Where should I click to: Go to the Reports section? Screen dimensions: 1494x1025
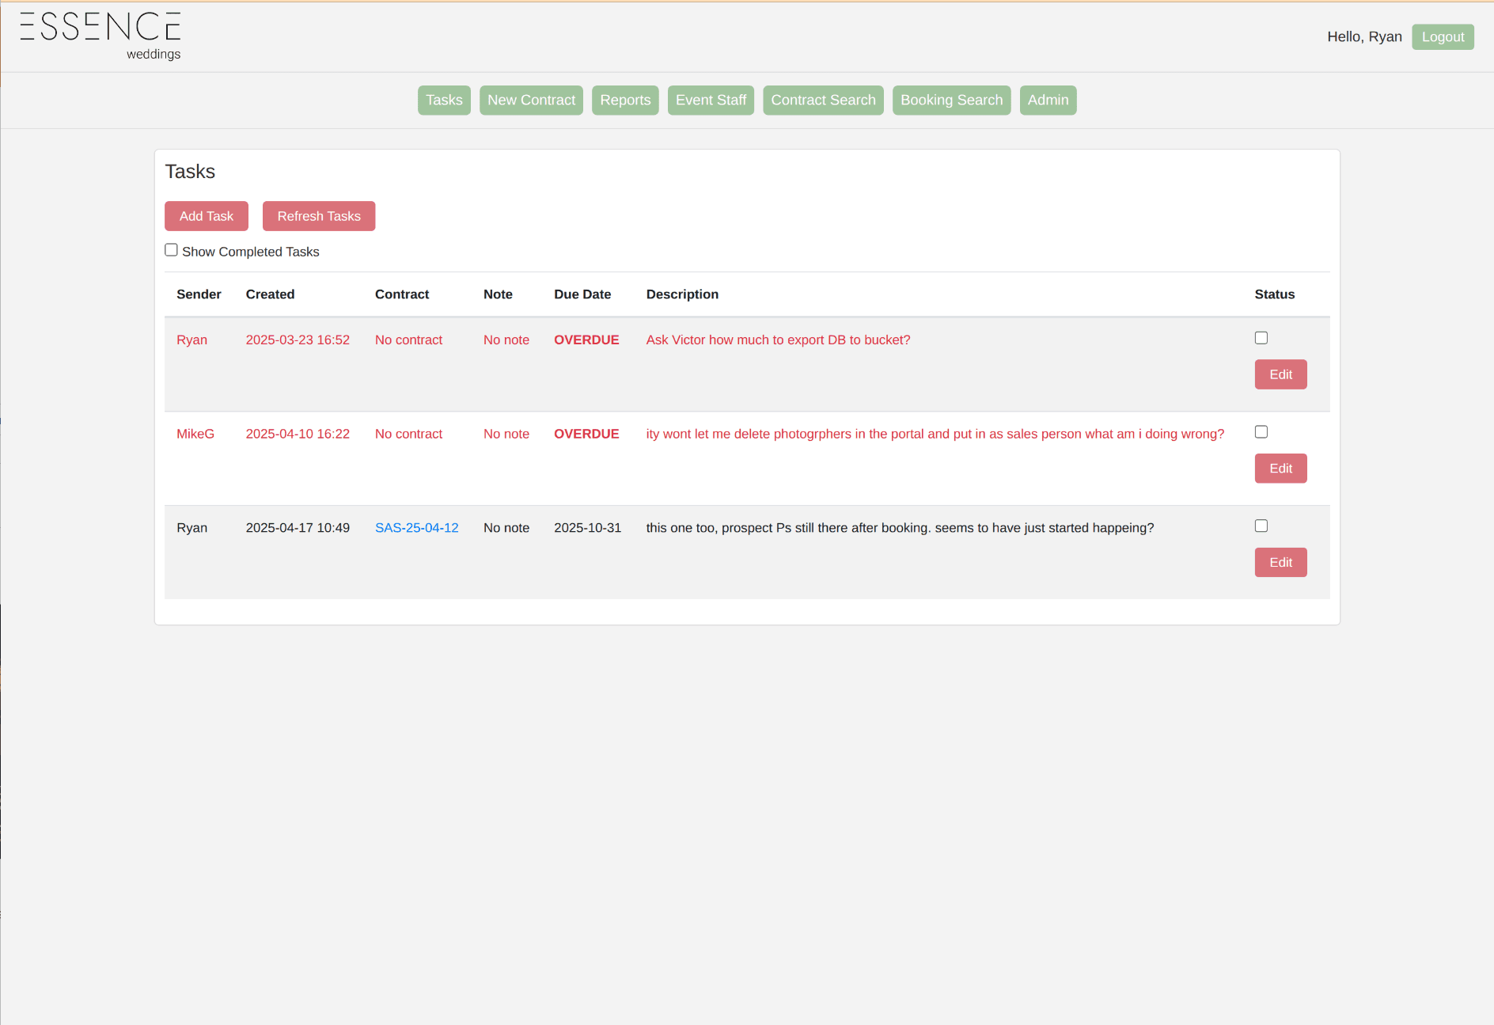pos(625,101)
